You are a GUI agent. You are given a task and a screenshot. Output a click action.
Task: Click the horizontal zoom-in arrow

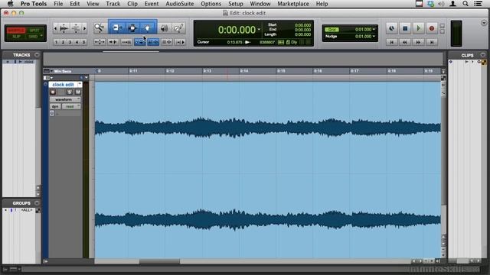pos(84,28)
